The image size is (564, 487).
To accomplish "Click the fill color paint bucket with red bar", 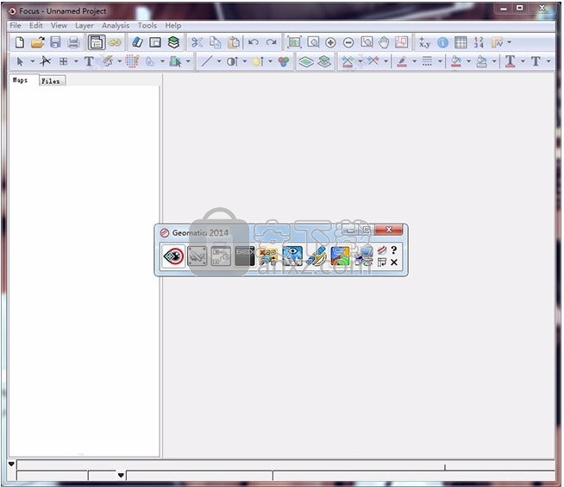I will (x=456, y=61).
